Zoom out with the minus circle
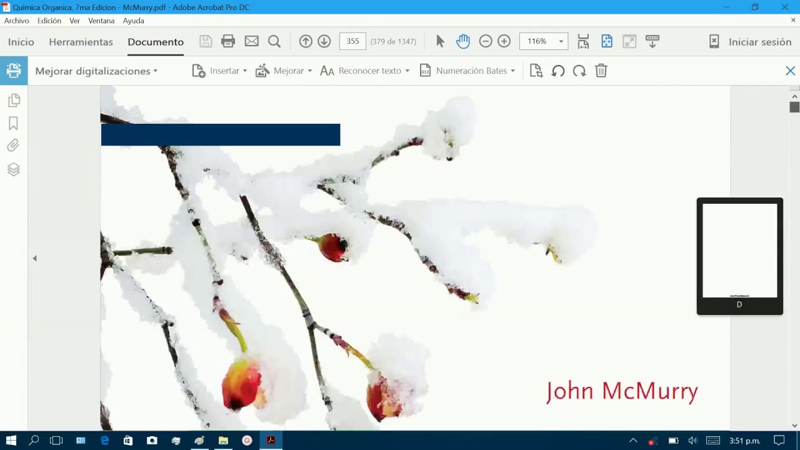The image size is (800, 450). click(486, 41)
